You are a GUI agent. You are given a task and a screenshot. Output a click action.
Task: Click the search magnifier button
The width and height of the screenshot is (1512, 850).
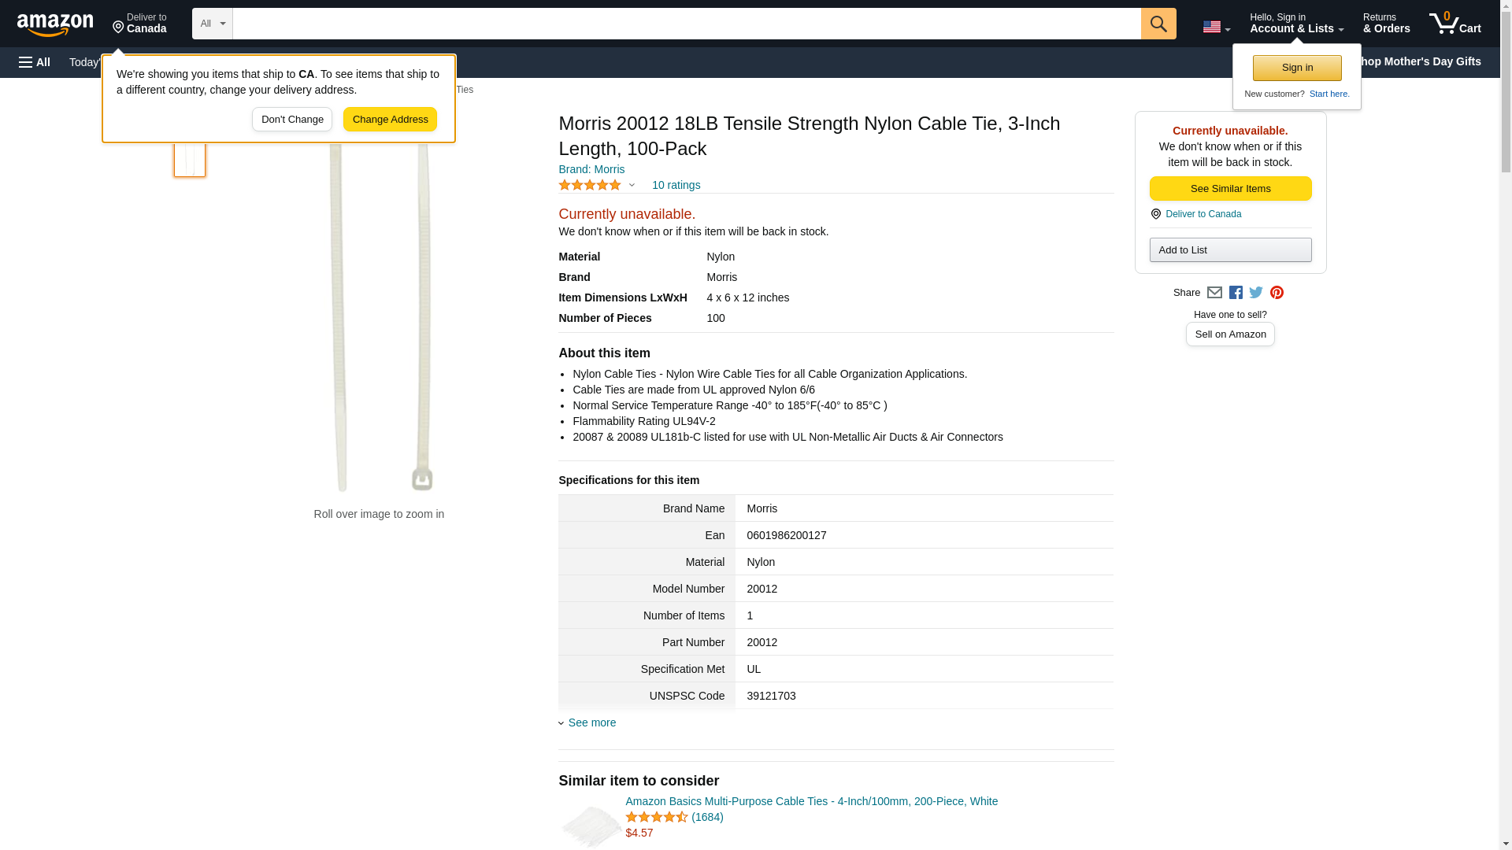[1158, 24]
